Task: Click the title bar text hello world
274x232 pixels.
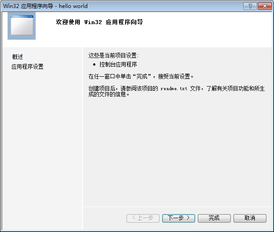Action: [73, 6]
